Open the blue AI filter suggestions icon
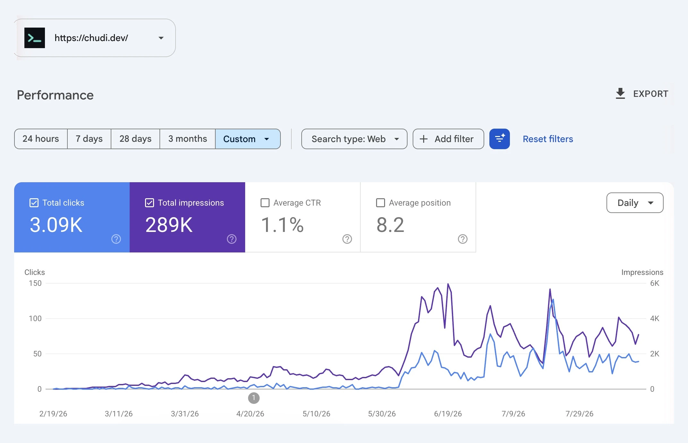The width and height of the screenshot is (688, 443). coord(500,139)
